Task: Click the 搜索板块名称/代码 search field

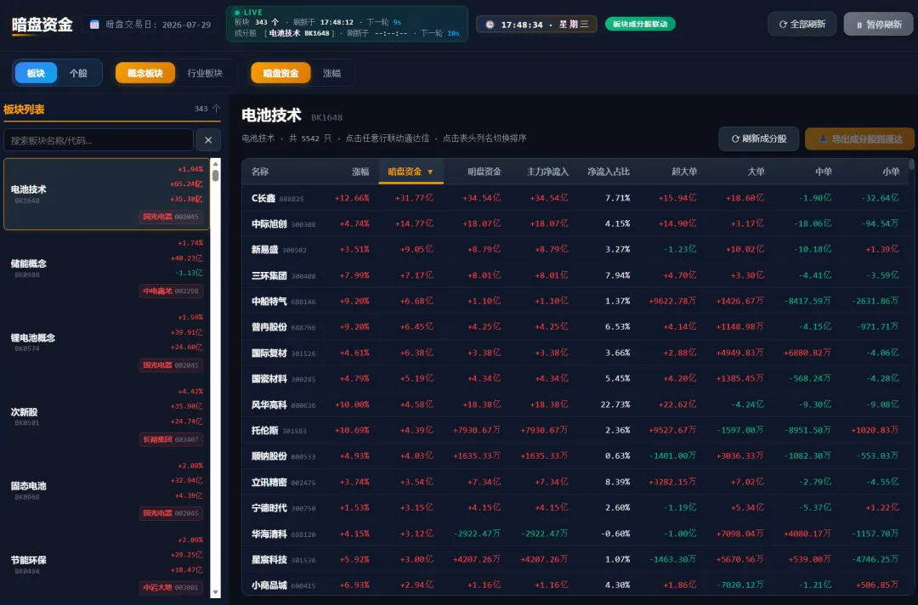Action: 99,140
